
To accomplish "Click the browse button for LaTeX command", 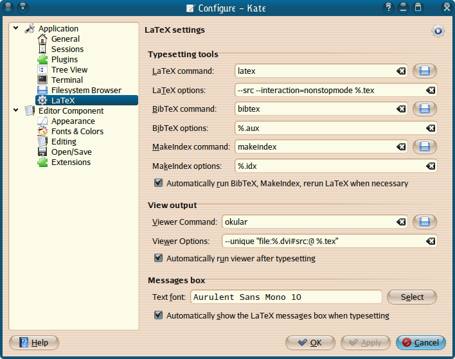I will pos(425,71).
